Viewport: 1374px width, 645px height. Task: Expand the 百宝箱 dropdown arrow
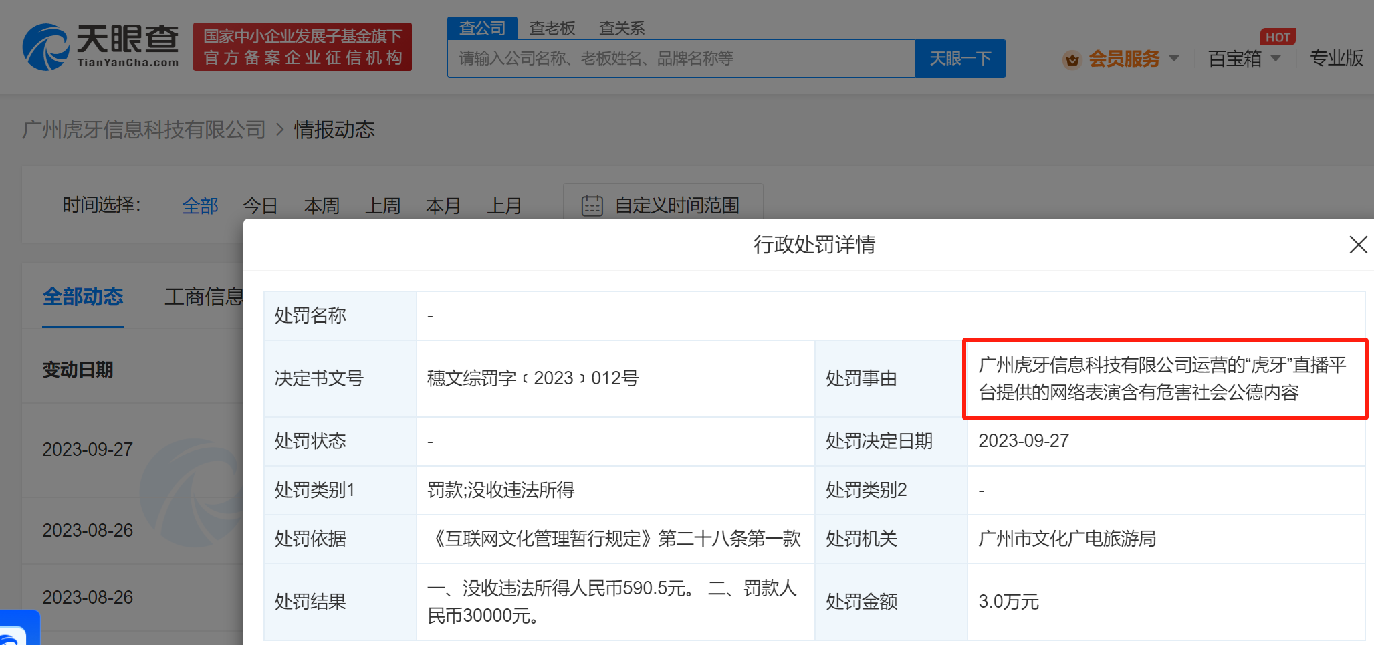coord(1276,59)
